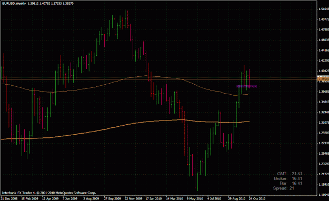Select the 29 Aug 2010 date label
Image resolution: width=329 pixels, height=201 pixels.
point(237,198)
